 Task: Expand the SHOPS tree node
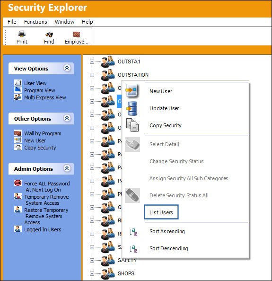coord(92,273)
